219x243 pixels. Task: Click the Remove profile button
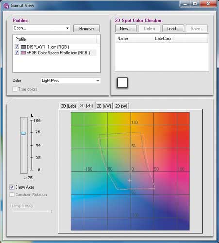[x=86, y=29]
